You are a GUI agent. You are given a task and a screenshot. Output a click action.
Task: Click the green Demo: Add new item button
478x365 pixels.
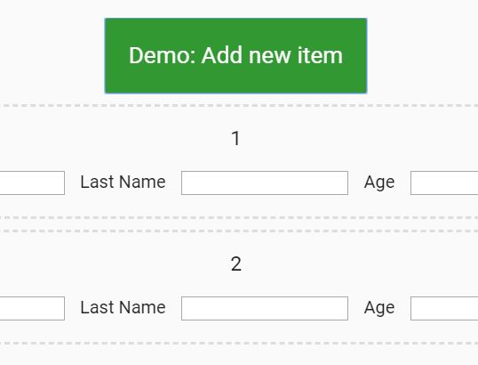pyautogui.click(x=235, y=55)
